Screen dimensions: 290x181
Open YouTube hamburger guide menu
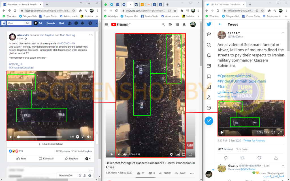click(106, 25)
